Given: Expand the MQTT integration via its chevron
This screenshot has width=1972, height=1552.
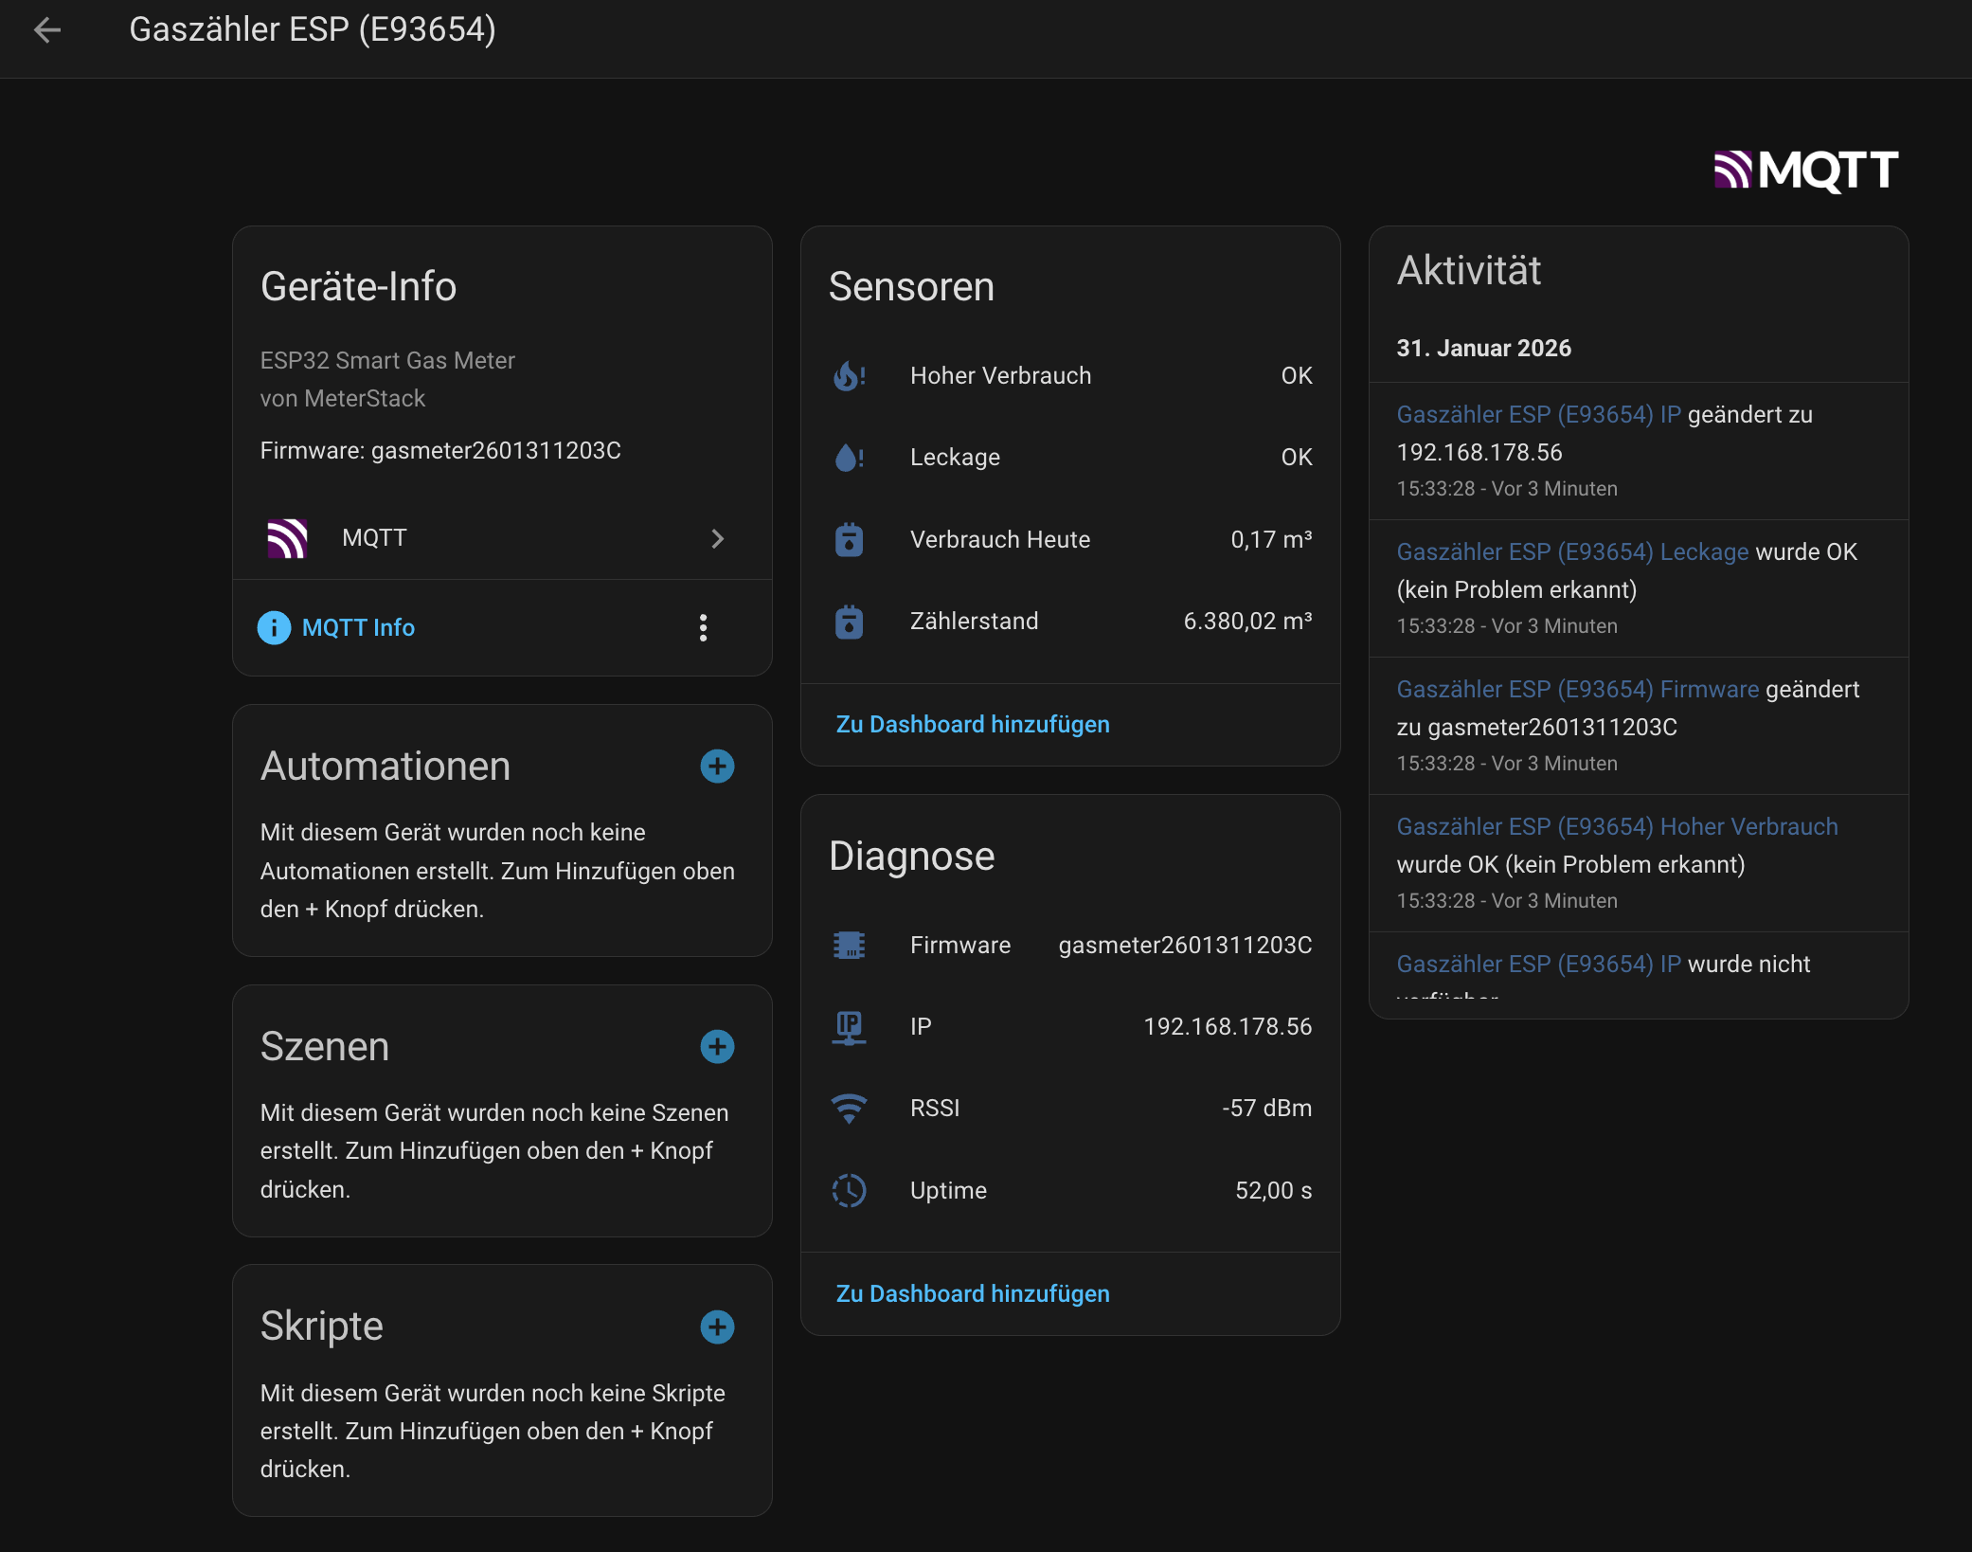Looking at the screenshot, I should point(717,538).
